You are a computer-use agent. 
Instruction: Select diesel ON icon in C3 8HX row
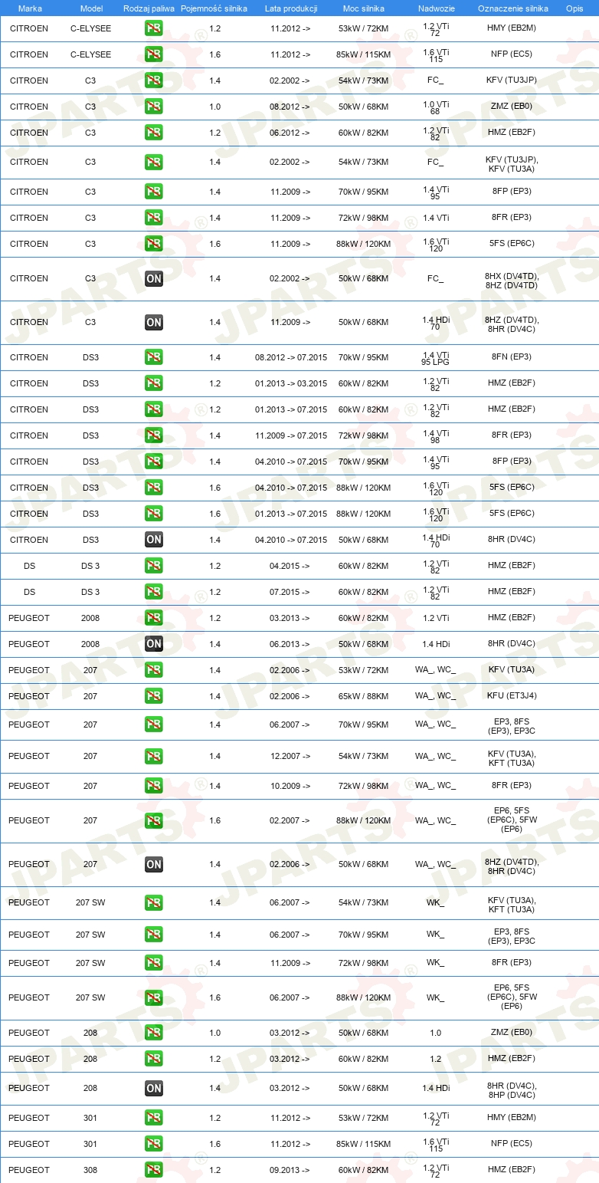154,278
